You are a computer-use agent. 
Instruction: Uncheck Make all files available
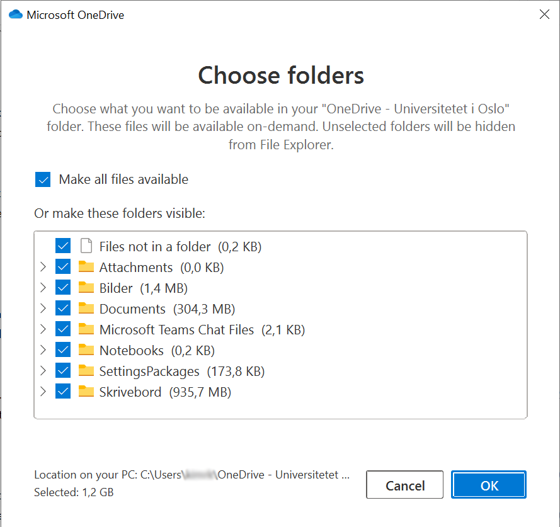pos(43,179)
